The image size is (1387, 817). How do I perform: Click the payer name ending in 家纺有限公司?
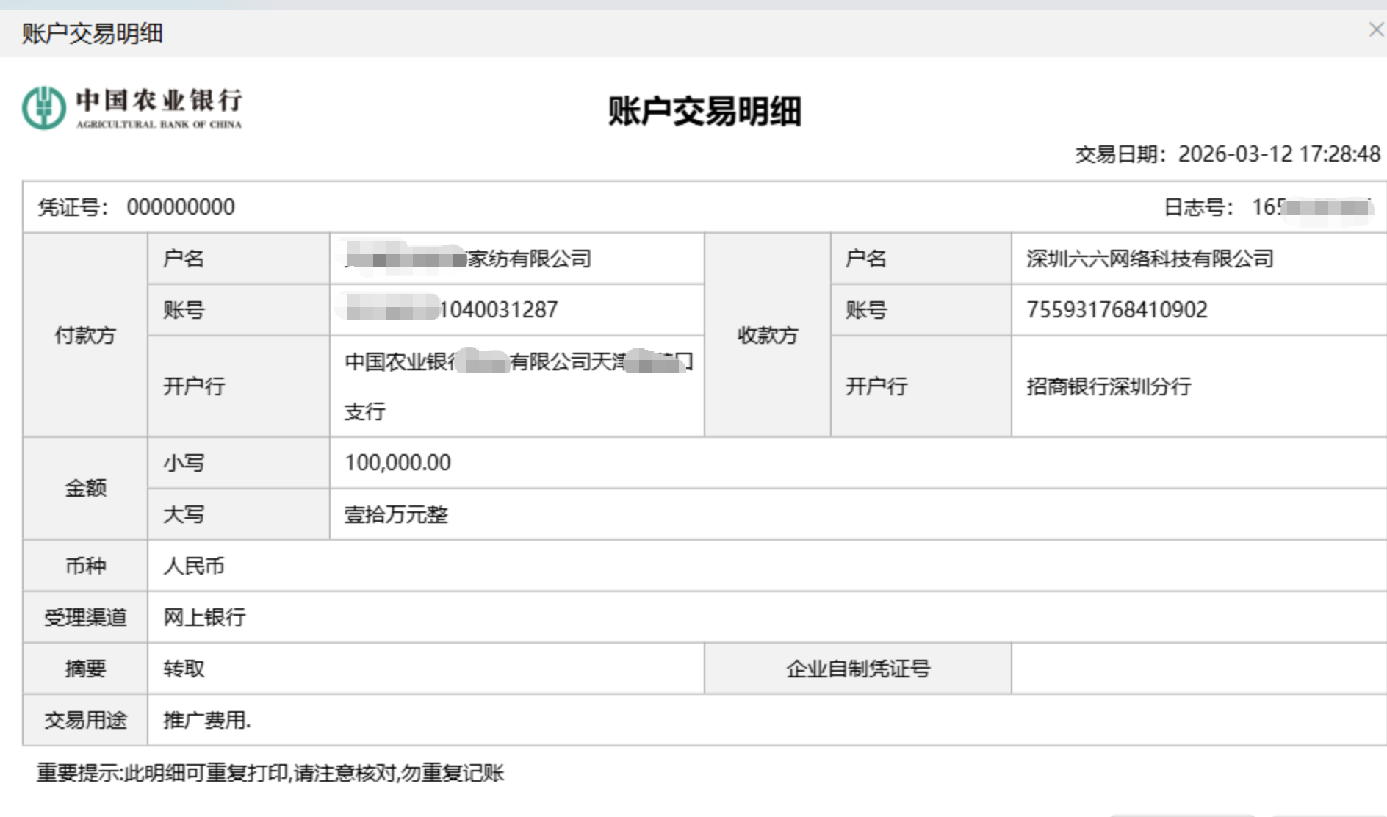[x=469, y=259]
